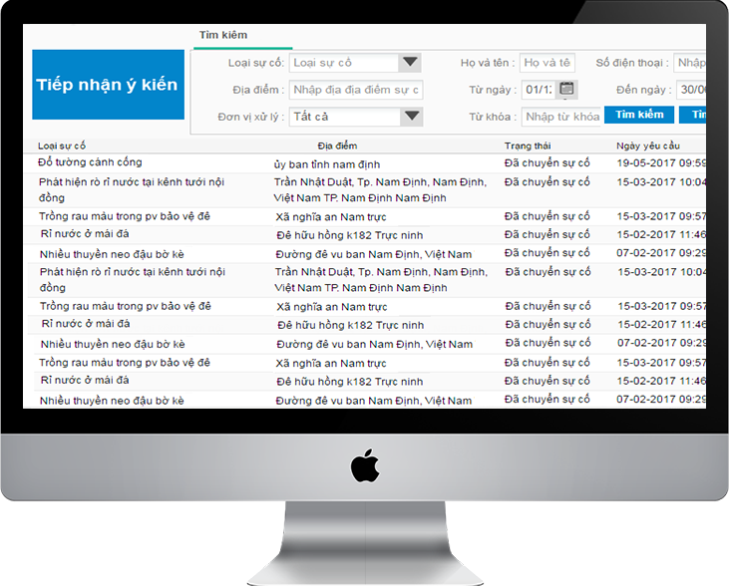This screenshot has width=729, height=587.
Task: Expand the Loại sự cố dropdown arrow
Action: [410, 63]
